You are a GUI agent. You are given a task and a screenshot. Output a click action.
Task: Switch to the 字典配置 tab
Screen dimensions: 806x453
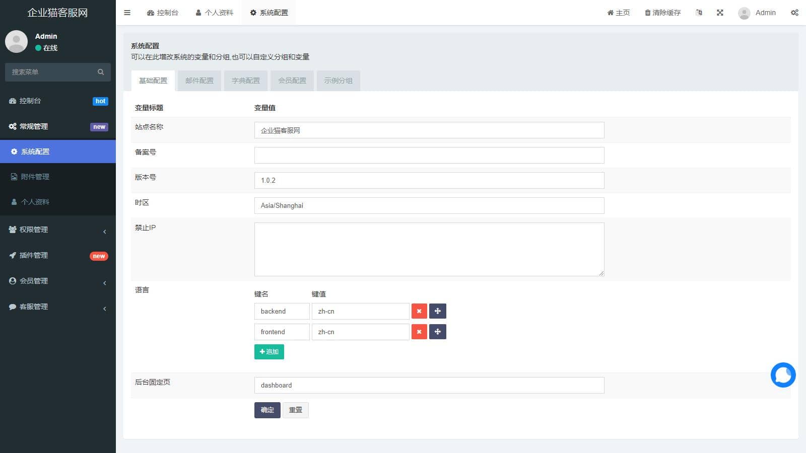click(245, 81)
